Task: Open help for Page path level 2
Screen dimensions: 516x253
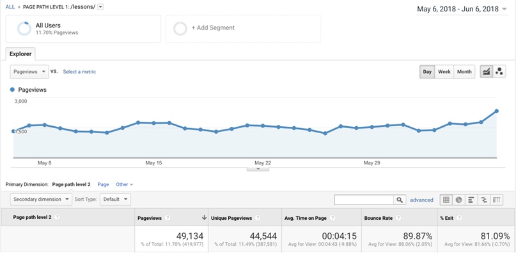Action: tap(57, 217)
